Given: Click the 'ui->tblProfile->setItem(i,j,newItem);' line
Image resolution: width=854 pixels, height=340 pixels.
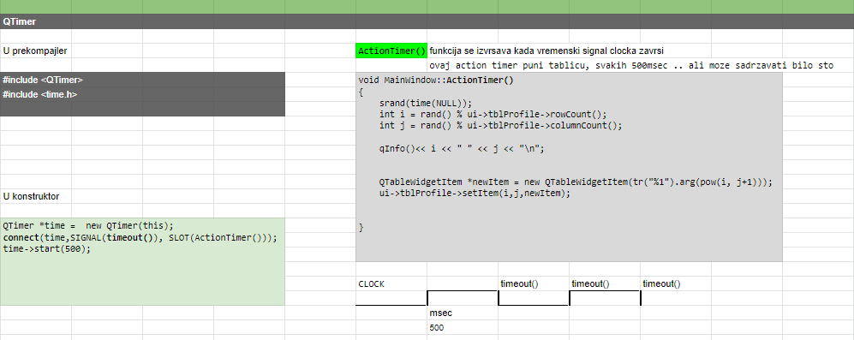Looking at the screenshot, I should [475, 193].
